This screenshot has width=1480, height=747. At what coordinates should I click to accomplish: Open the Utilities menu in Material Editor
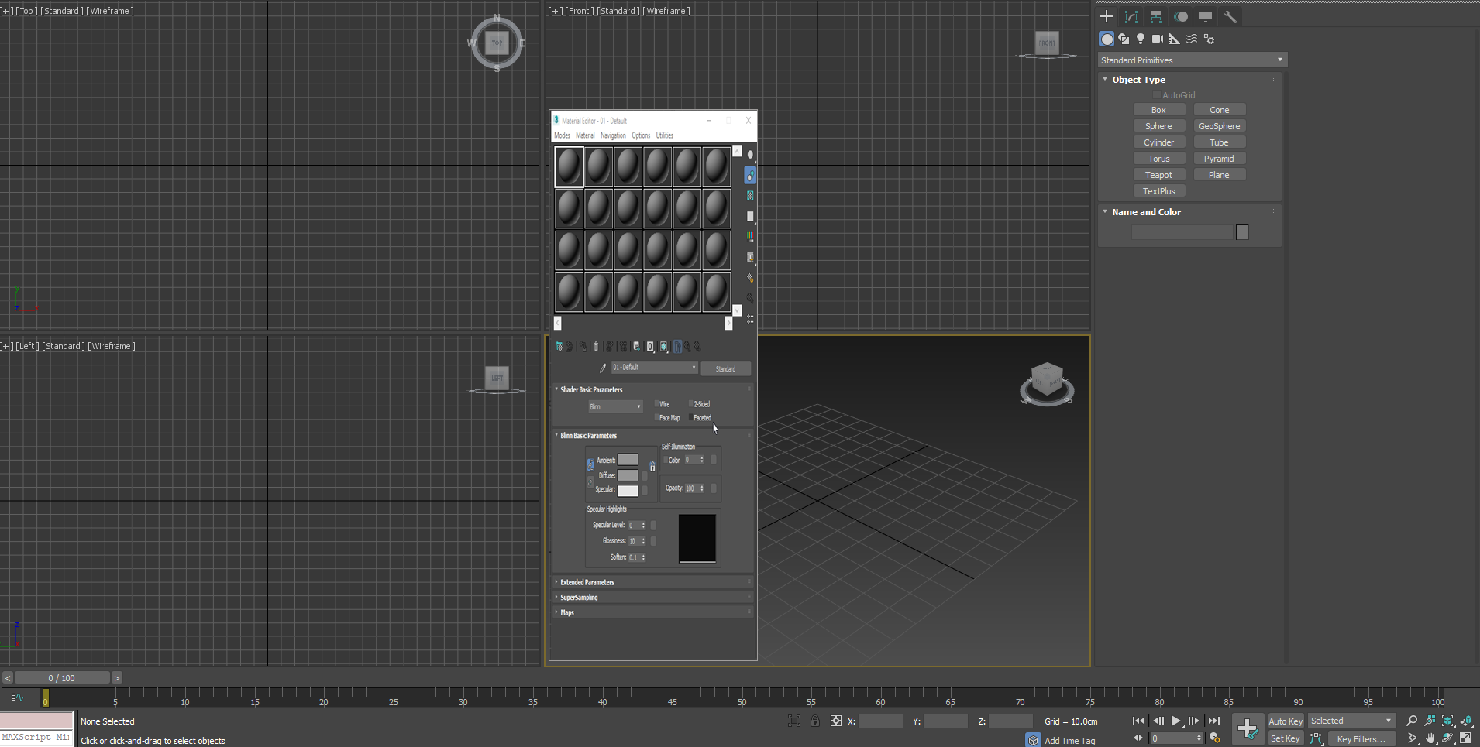click(665, 135)
